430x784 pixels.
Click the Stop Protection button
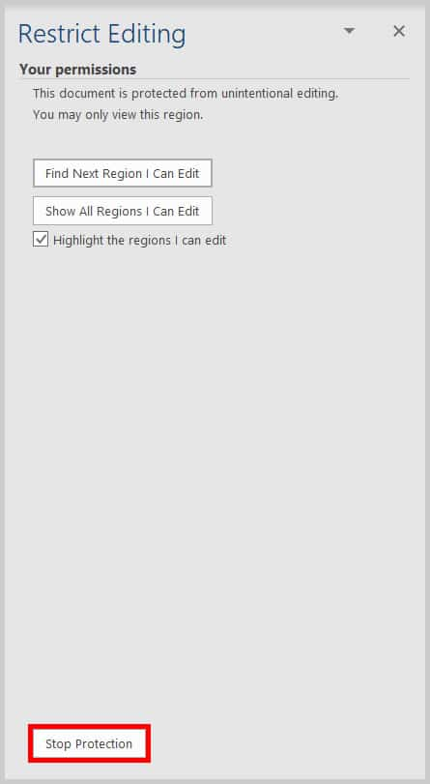point(89,743)
